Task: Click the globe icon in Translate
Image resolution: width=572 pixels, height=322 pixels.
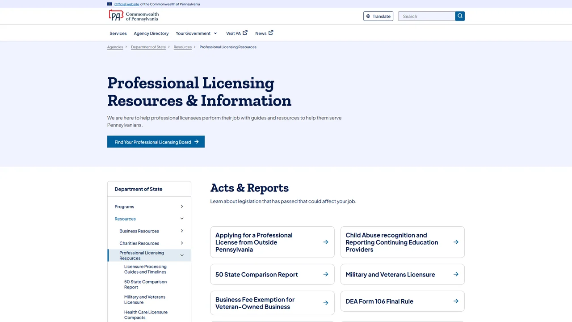Action: pyautogui.click(x=368, y=16)
